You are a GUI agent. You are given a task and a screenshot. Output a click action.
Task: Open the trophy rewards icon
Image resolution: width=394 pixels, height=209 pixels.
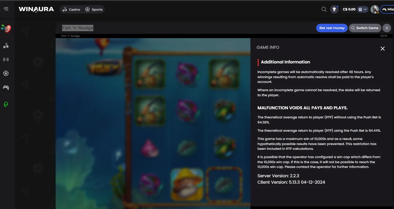click(x=334, y=9)
